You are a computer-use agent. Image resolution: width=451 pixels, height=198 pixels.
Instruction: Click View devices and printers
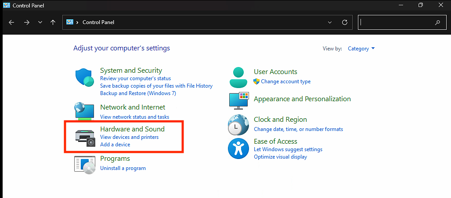click(130, 137)
